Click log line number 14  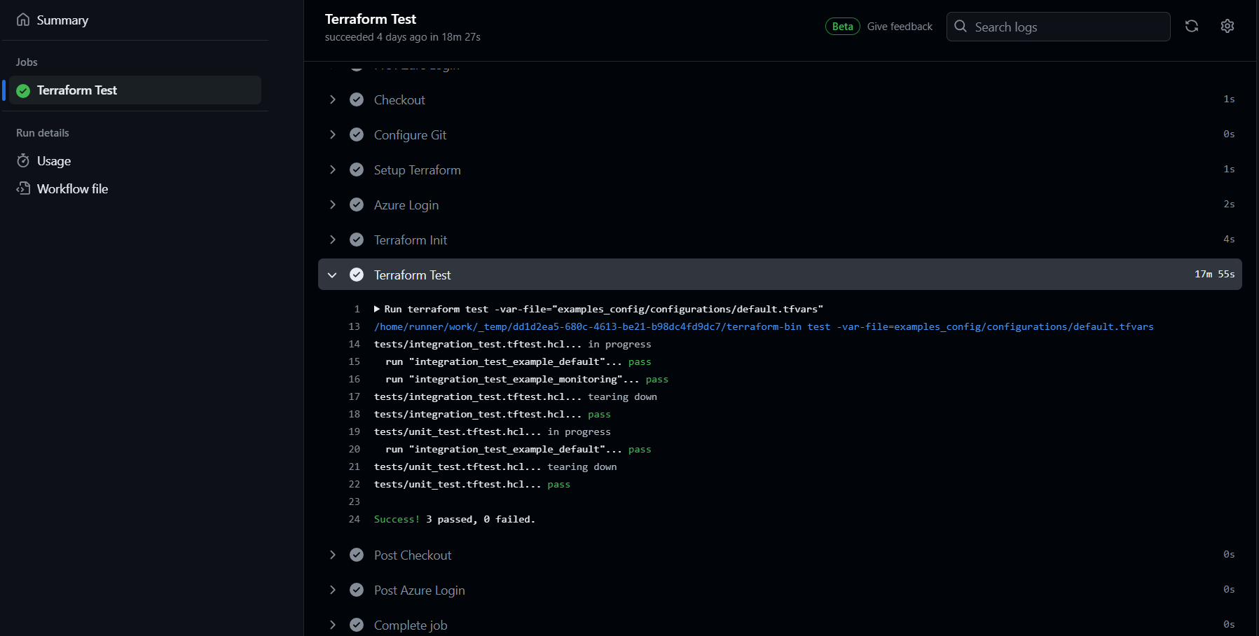coord(355,344)
